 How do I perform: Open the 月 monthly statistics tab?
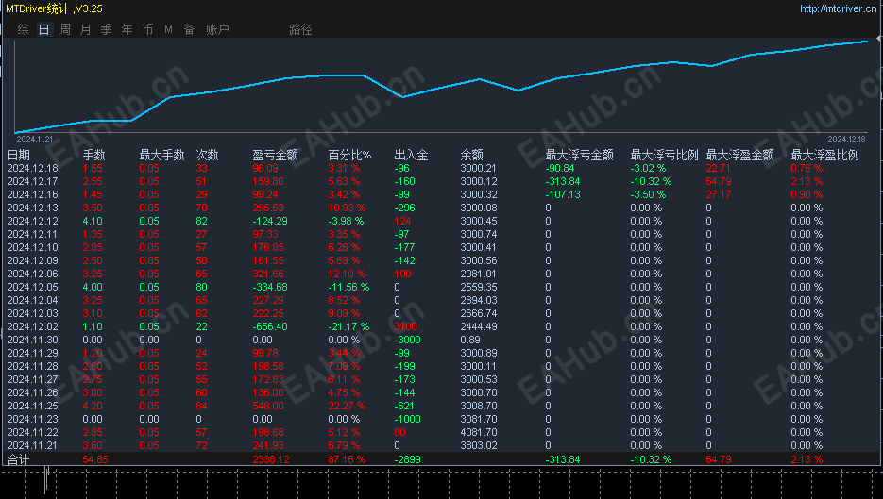(x=86, y=29)
